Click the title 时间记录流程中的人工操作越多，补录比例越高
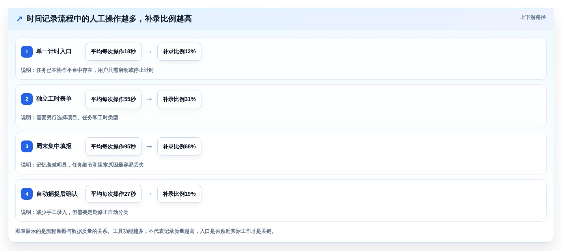The width and height of the screenshot is (562, 251). pos(109,19)
